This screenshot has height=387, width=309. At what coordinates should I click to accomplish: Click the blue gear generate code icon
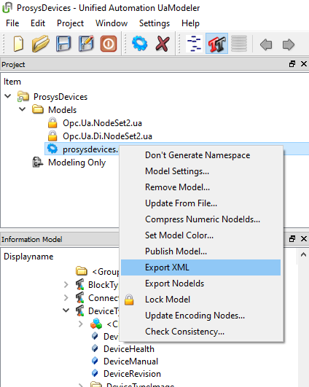[140, 44]
